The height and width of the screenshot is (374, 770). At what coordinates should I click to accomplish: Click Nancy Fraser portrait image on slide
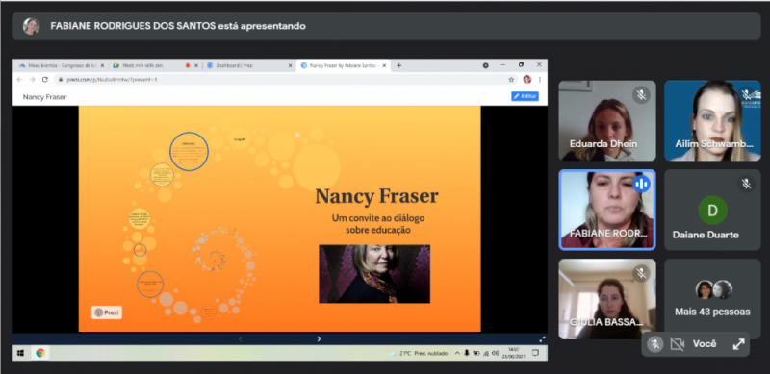(x=374, y=274)
